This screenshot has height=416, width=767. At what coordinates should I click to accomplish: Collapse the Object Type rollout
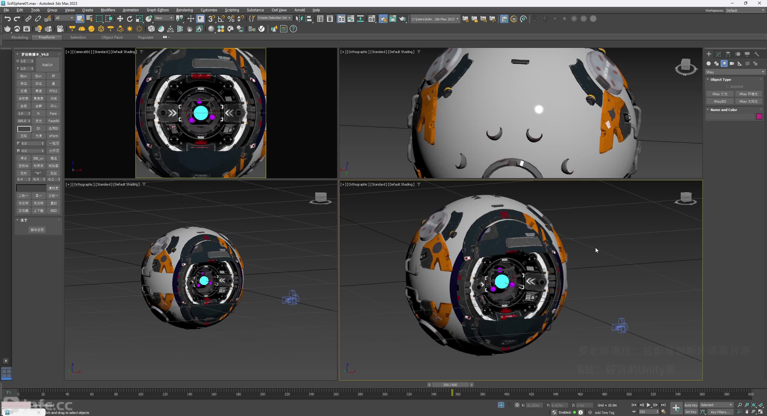(x=721, y=80)
